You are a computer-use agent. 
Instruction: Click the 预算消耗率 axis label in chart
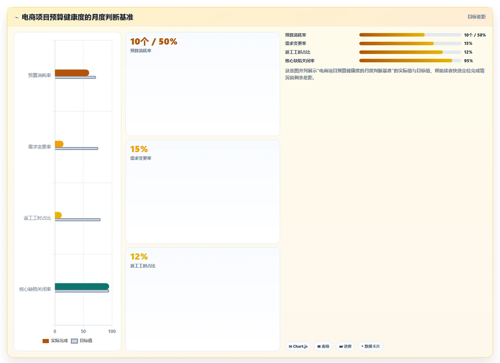(40, 76)
